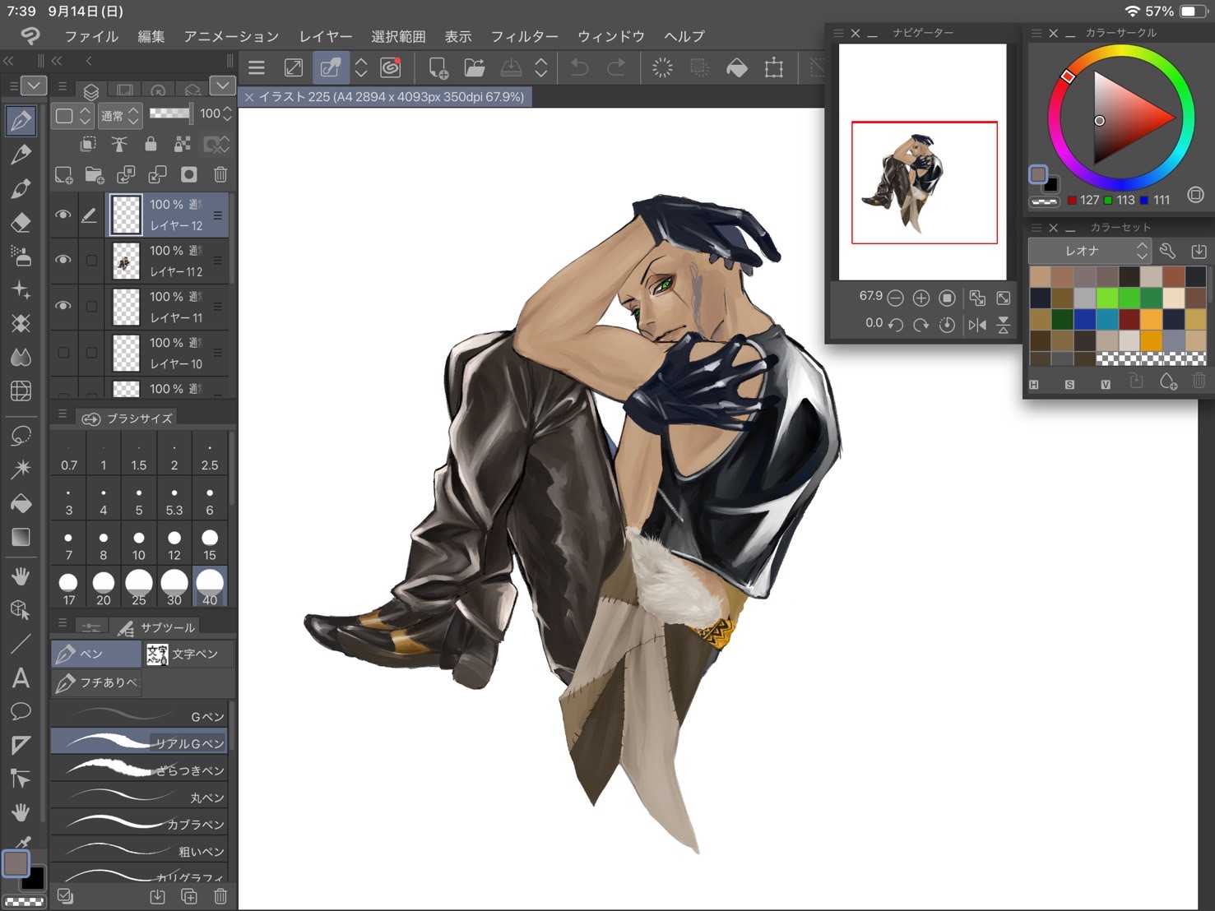The image size is (1215, 911).
Task: Click the delete layer trash icon
Action: [x=220, y=174]
